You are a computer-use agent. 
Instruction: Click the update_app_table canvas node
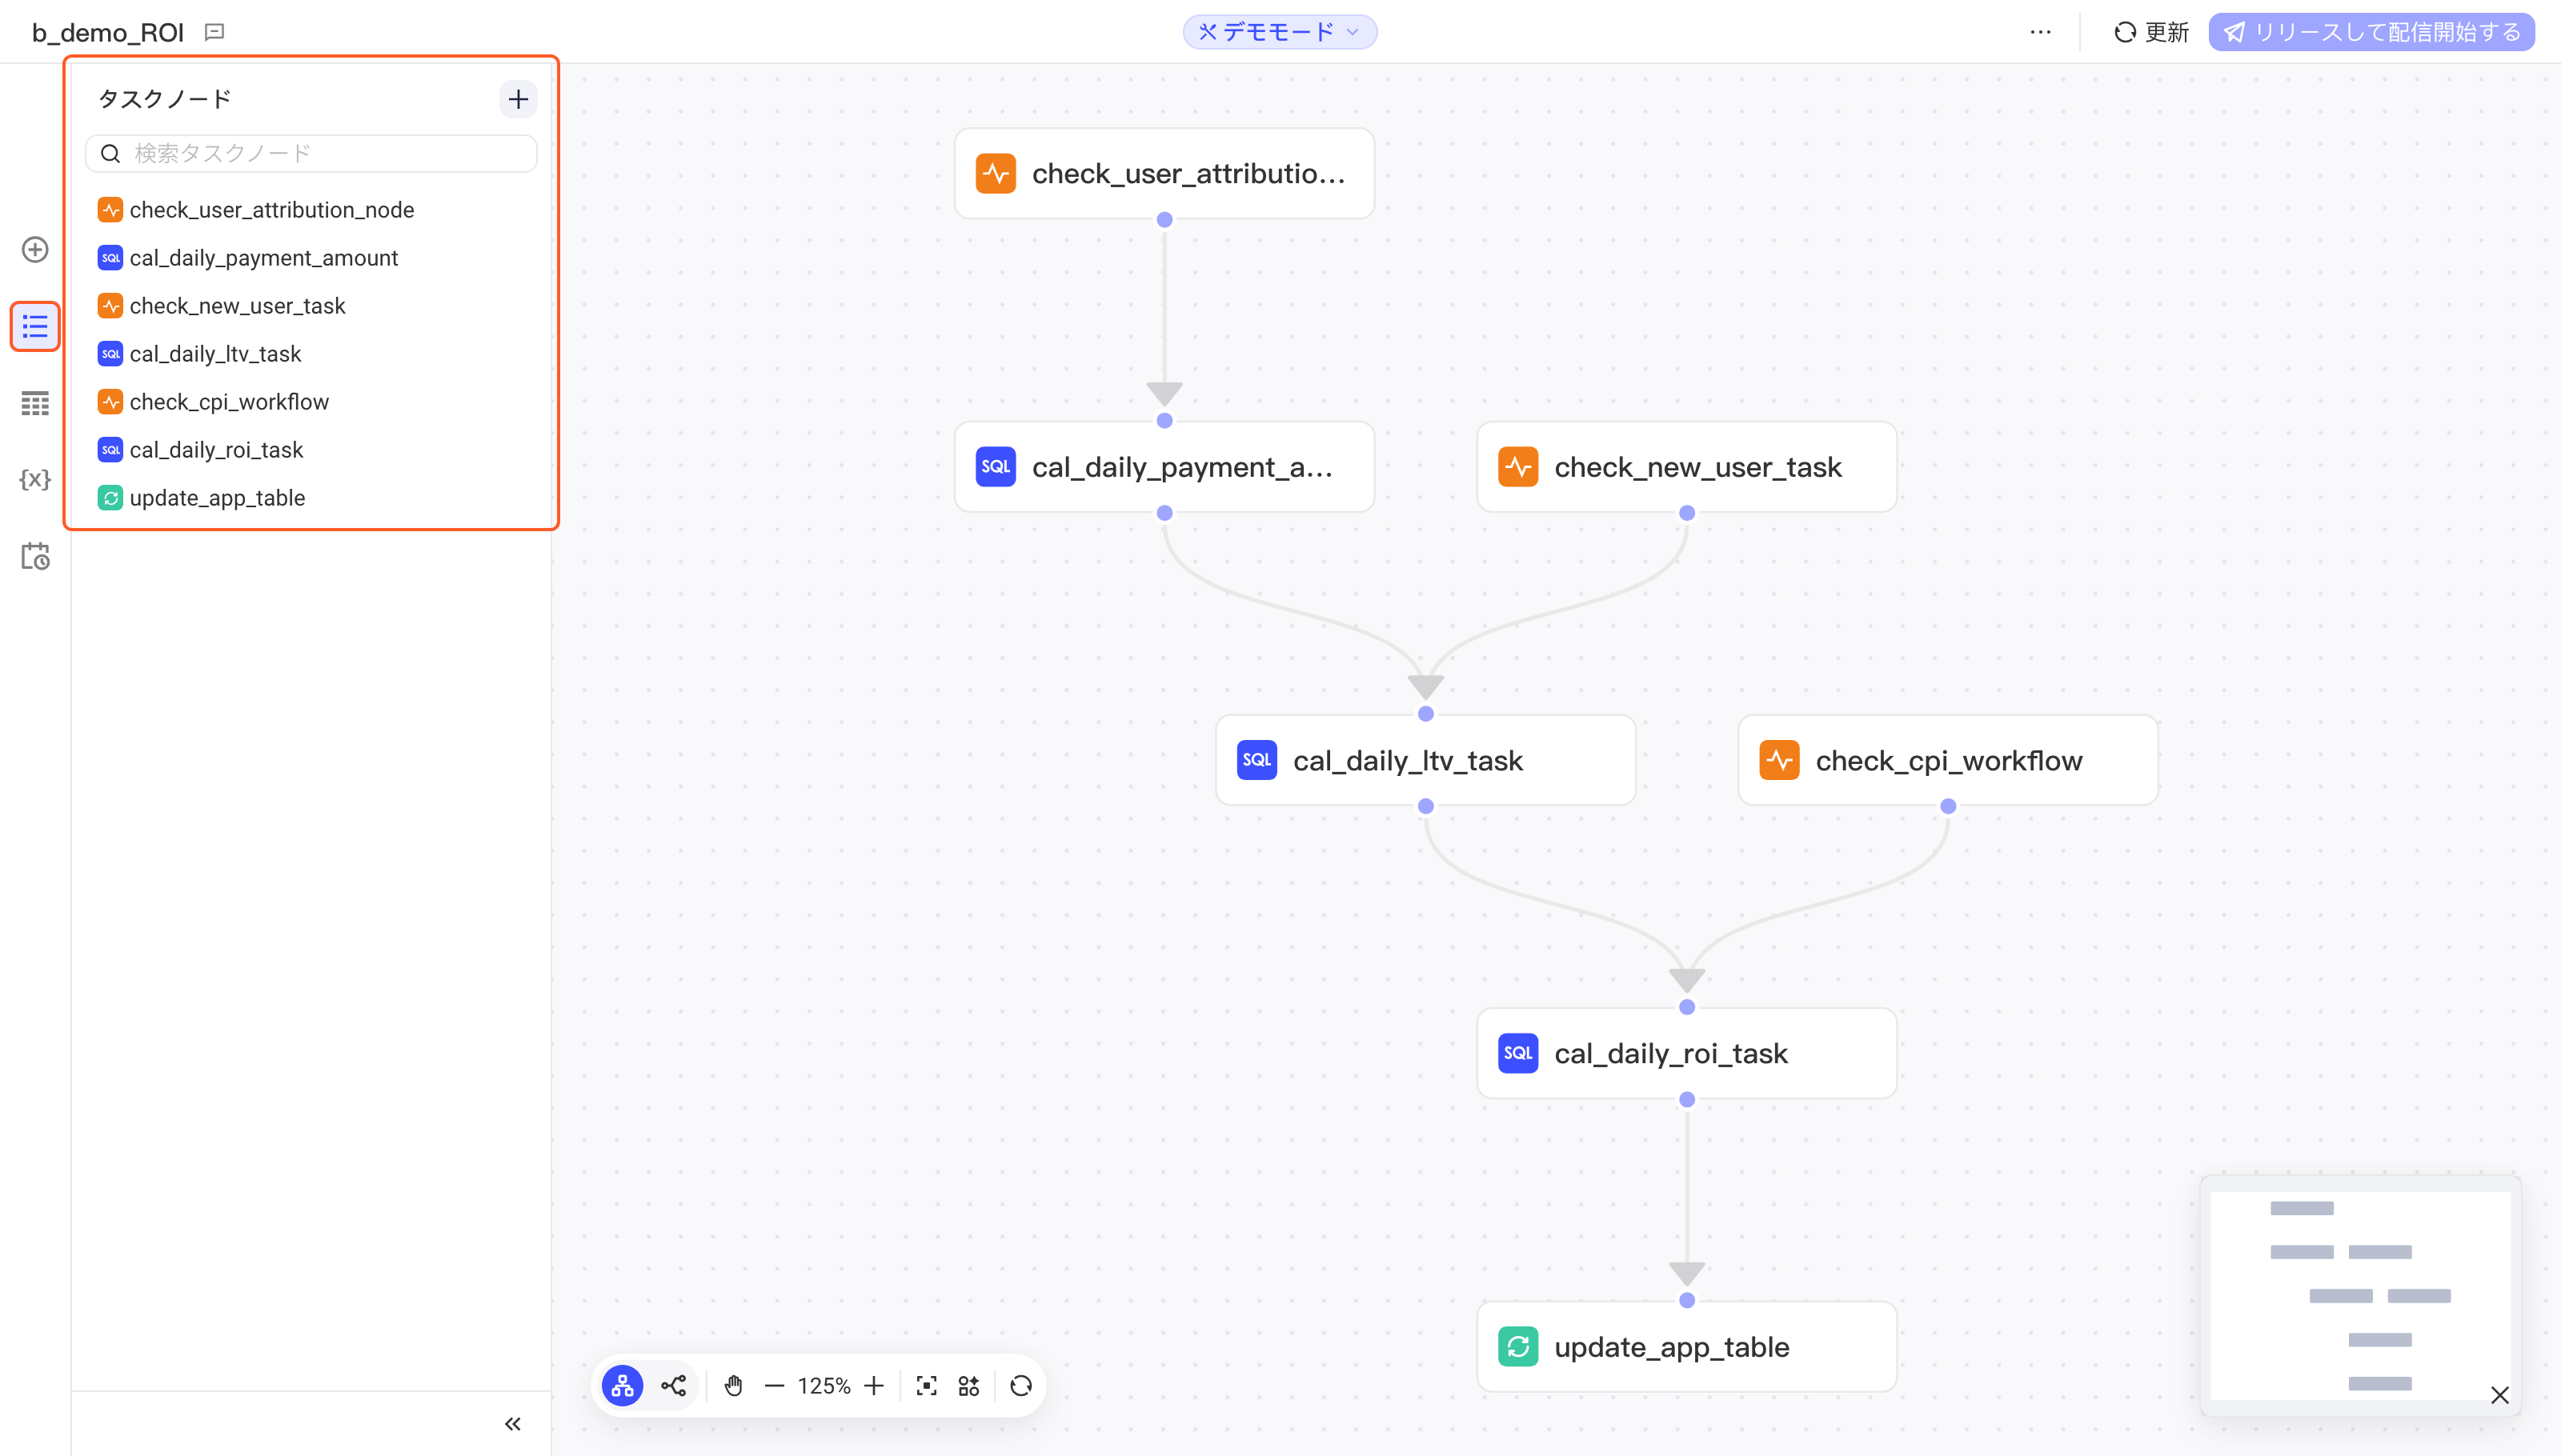1687,1347
